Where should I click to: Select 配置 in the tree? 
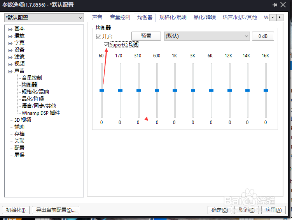(19, 148)
